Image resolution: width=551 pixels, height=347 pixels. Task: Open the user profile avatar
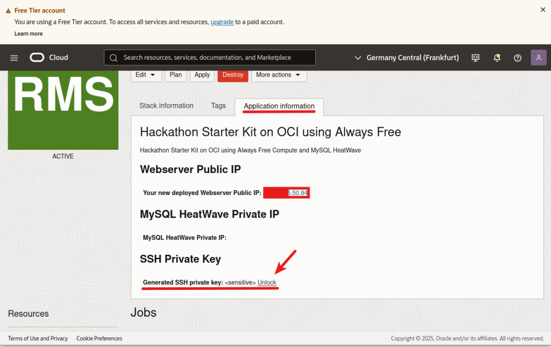pos(538,57)
